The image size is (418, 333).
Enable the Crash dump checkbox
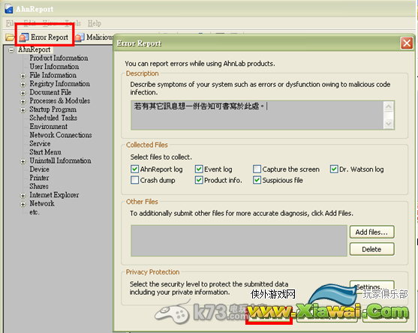(134, 180)
